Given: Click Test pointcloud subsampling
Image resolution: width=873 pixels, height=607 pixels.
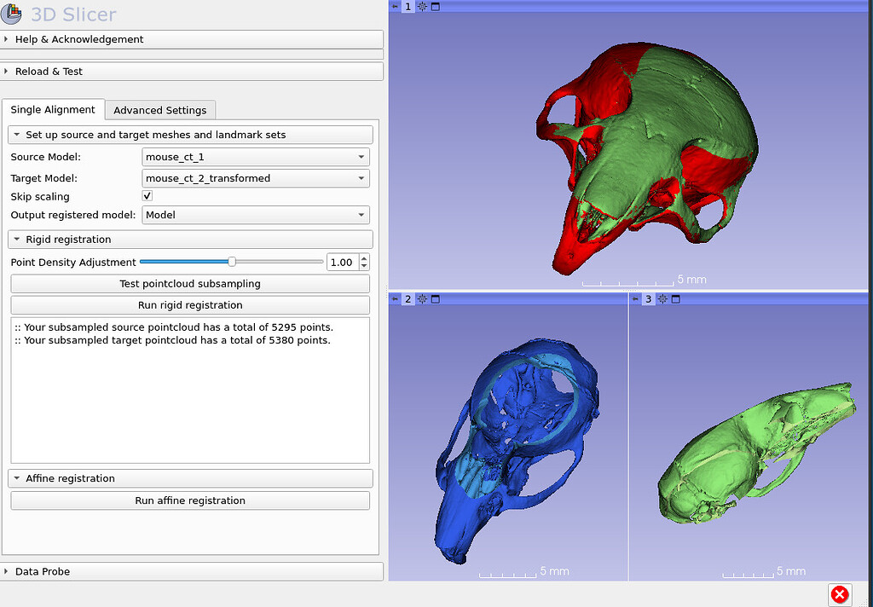Looking at the screenshot, I should (189, 283).
